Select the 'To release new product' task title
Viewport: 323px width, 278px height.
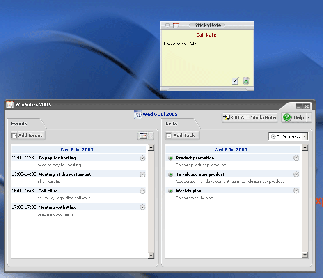[x=200, y=175]
